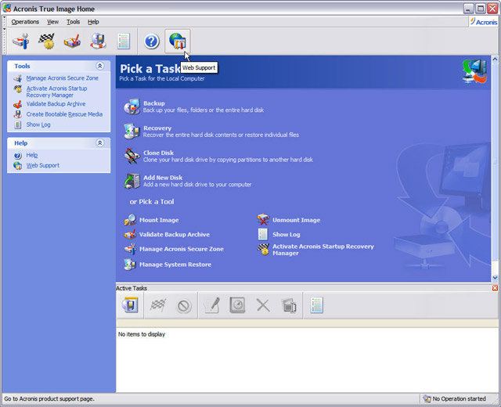
Task: Choose the Mount Image tool label
Action: click(x=159, y=220)
